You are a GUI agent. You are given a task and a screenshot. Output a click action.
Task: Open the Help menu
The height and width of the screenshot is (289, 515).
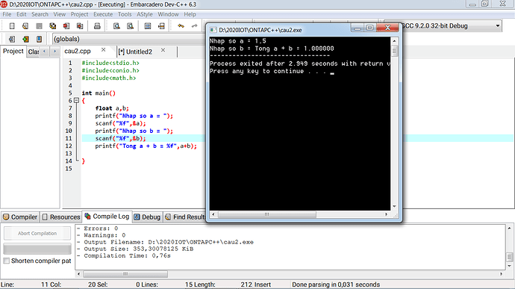[190, 14]
